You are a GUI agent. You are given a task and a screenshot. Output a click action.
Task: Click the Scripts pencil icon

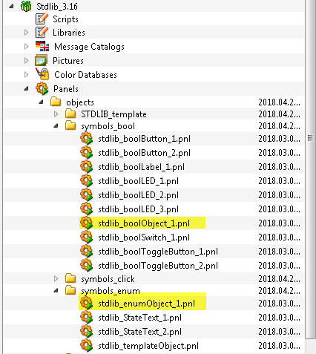42,19
